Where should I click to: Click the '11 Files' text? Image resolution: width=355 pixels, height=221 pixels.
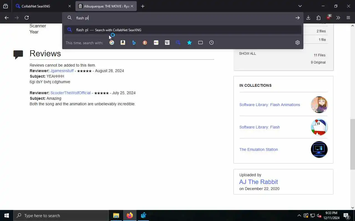click(319, 55)
